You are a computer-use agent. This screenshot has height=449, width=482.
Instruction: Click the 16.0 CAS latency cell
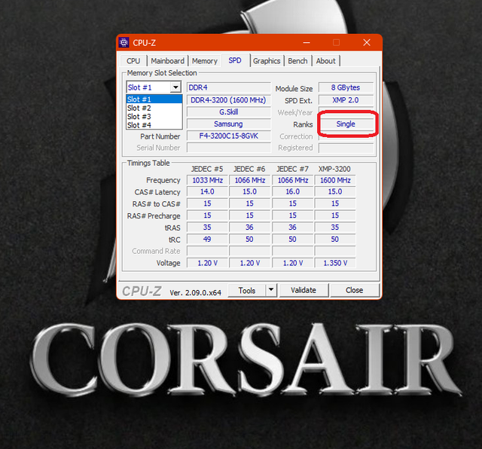tap(293, 191)
